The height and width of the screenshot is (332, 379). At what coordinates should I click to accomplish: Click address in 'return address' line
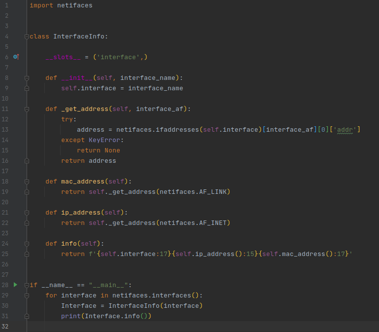102,161
